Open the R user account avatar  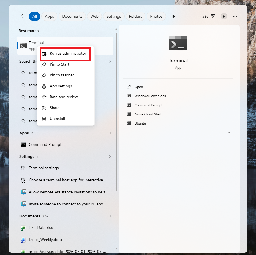[x=224, y=16]
